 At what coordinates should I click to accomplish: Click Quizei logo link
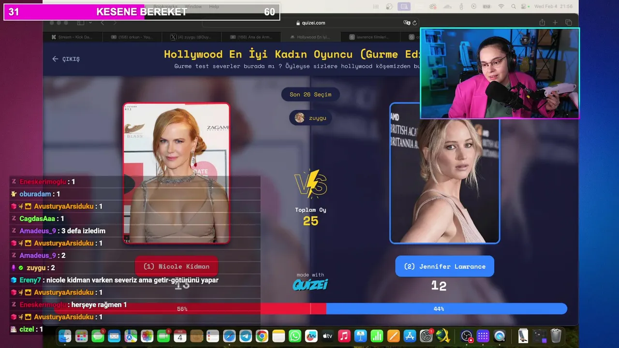point(310,285)
